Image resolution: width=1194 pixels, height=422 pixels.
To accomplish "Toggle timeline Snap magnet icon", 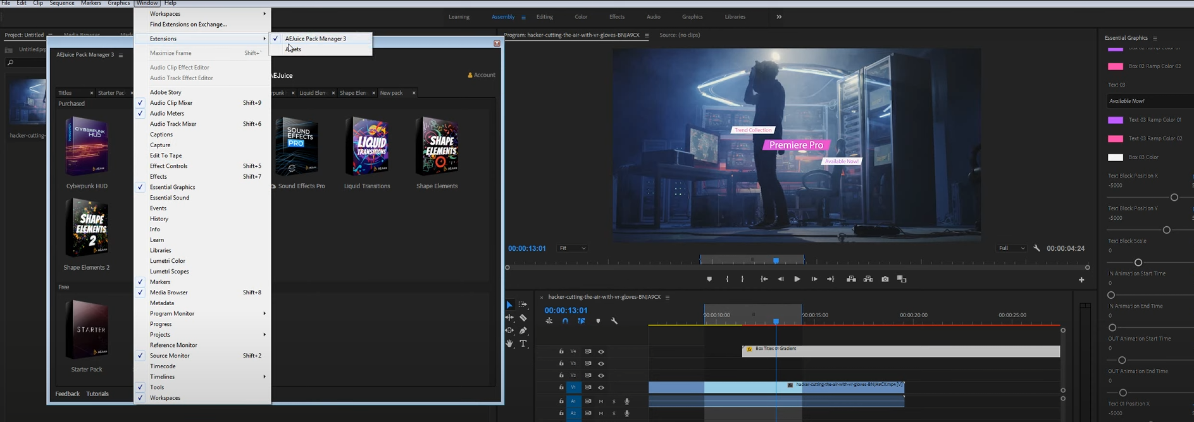I will point(565,321).
